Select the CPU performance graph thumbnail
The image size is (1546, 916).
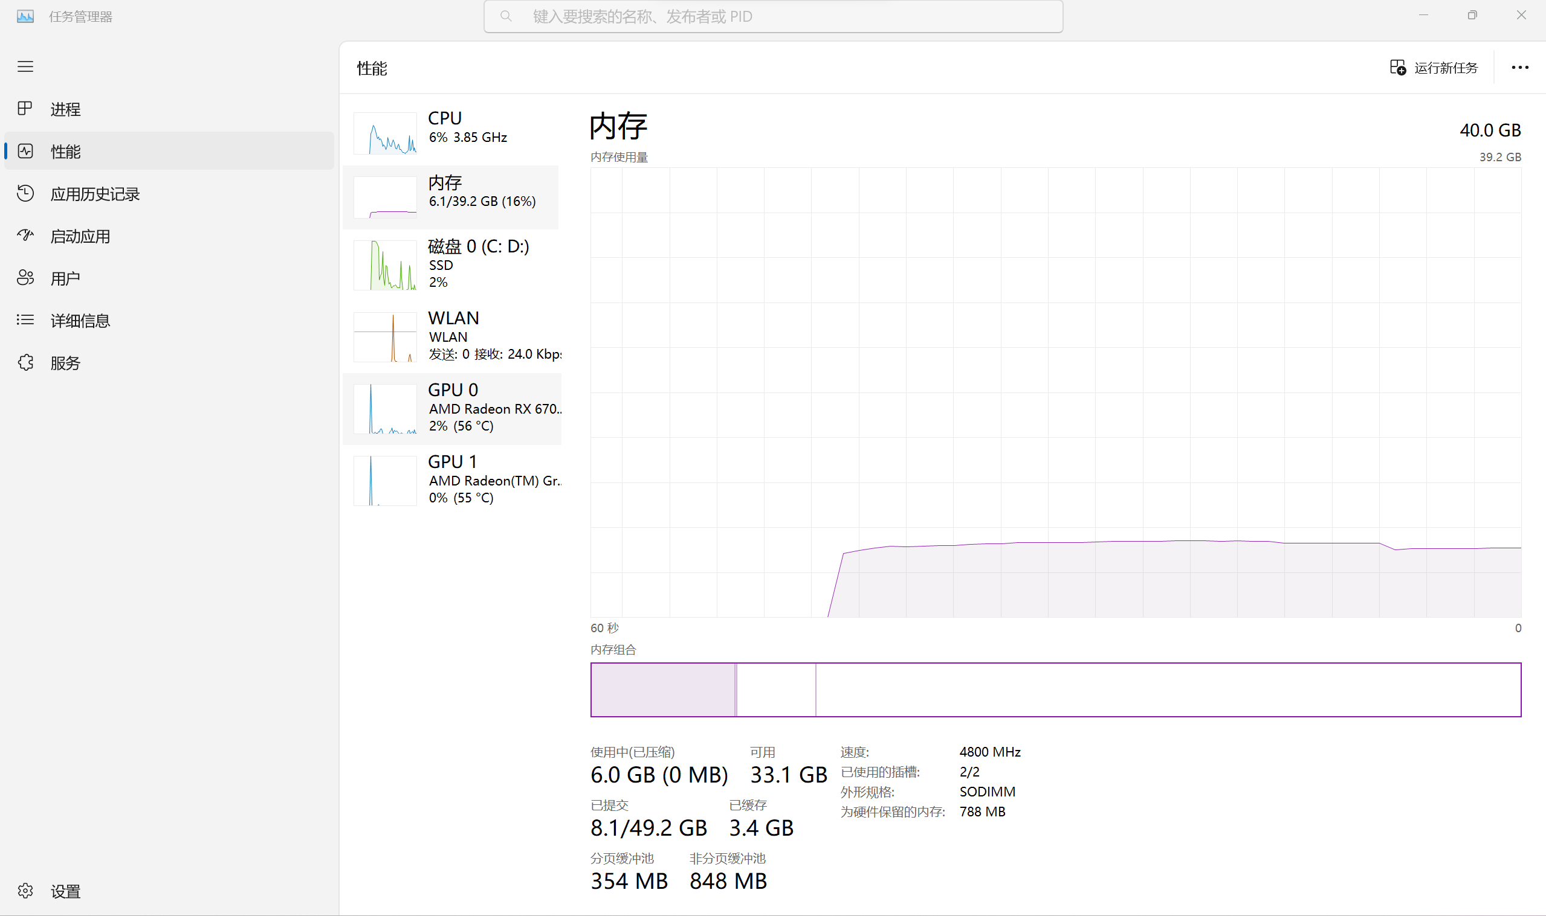385,133
